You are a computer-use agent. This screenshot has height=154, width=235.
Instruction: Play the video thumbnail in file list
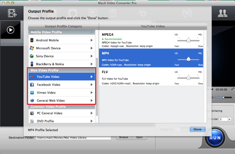pyautogui.click(x=11, y=30)
